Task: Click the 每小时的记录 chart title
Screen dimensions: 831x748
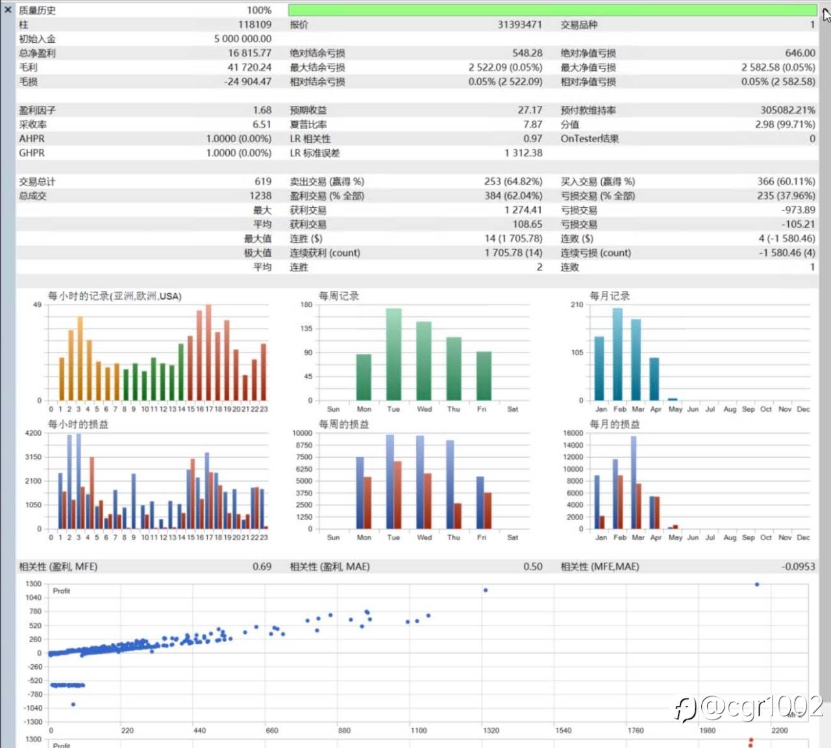Action: 115,296
